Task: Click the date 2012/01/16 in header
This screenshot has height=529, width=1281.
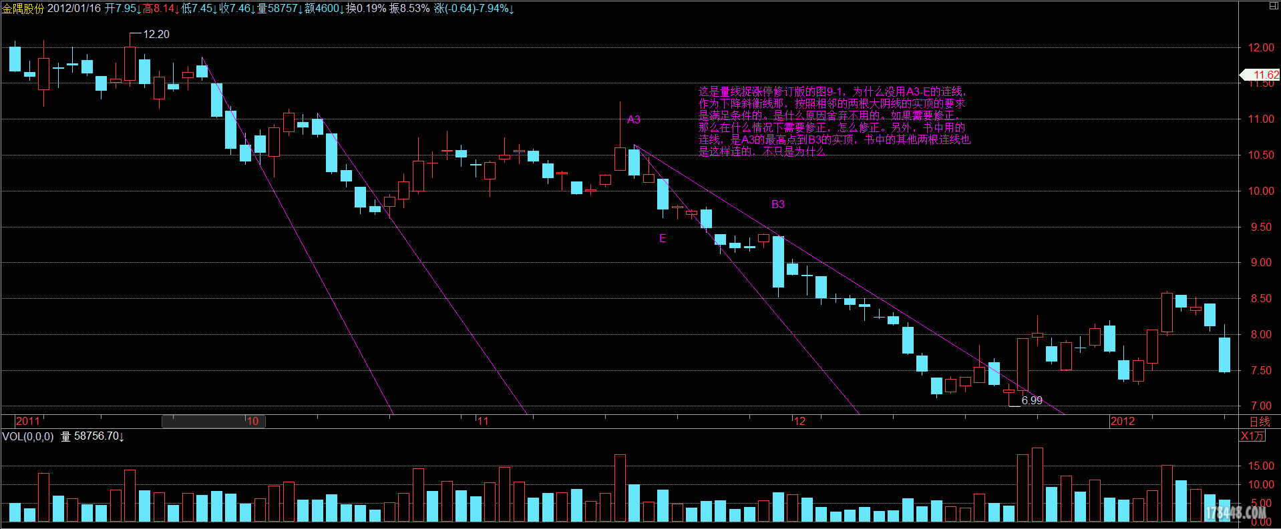Action: click(x=74, y=9)
